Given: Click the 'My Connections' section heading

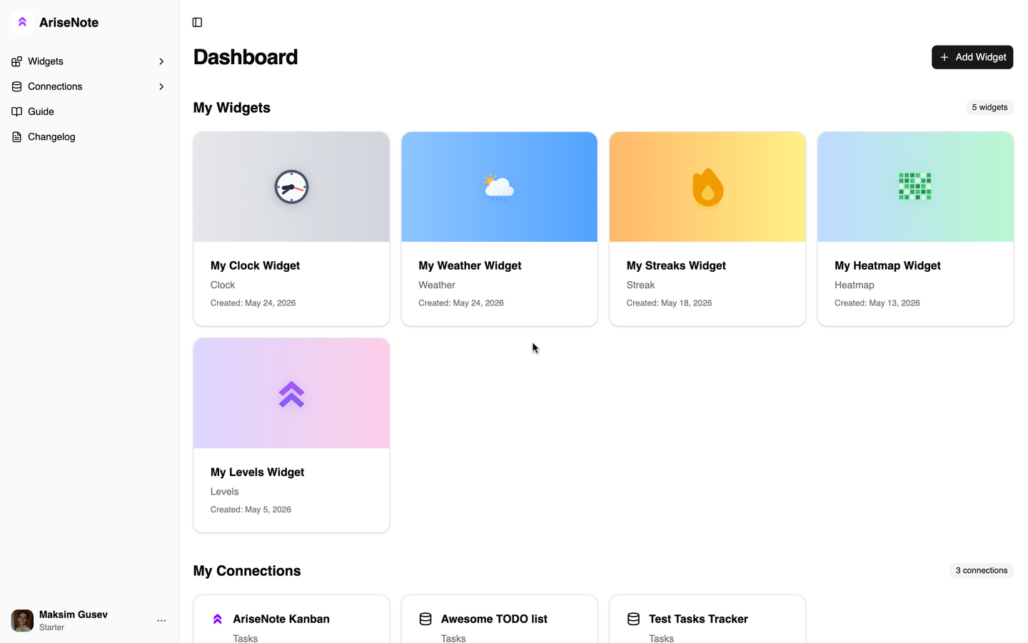Looking at the screenshot, I should point(247,571).
